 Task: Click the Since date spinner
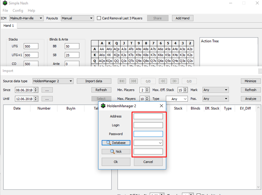coord(36,90)
